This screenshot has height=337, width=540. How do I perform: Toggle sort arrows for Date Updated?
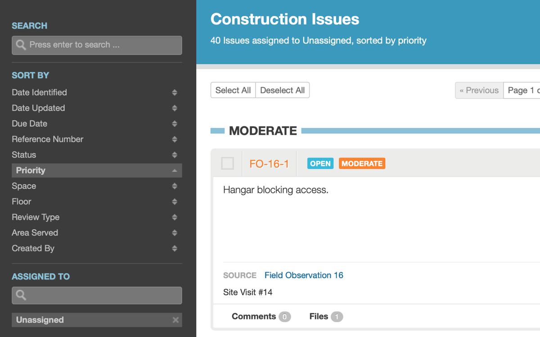coord(175,108)
